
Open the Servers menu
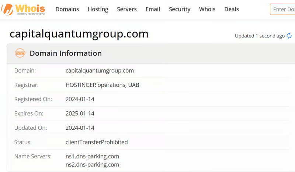tap(127, 9)
